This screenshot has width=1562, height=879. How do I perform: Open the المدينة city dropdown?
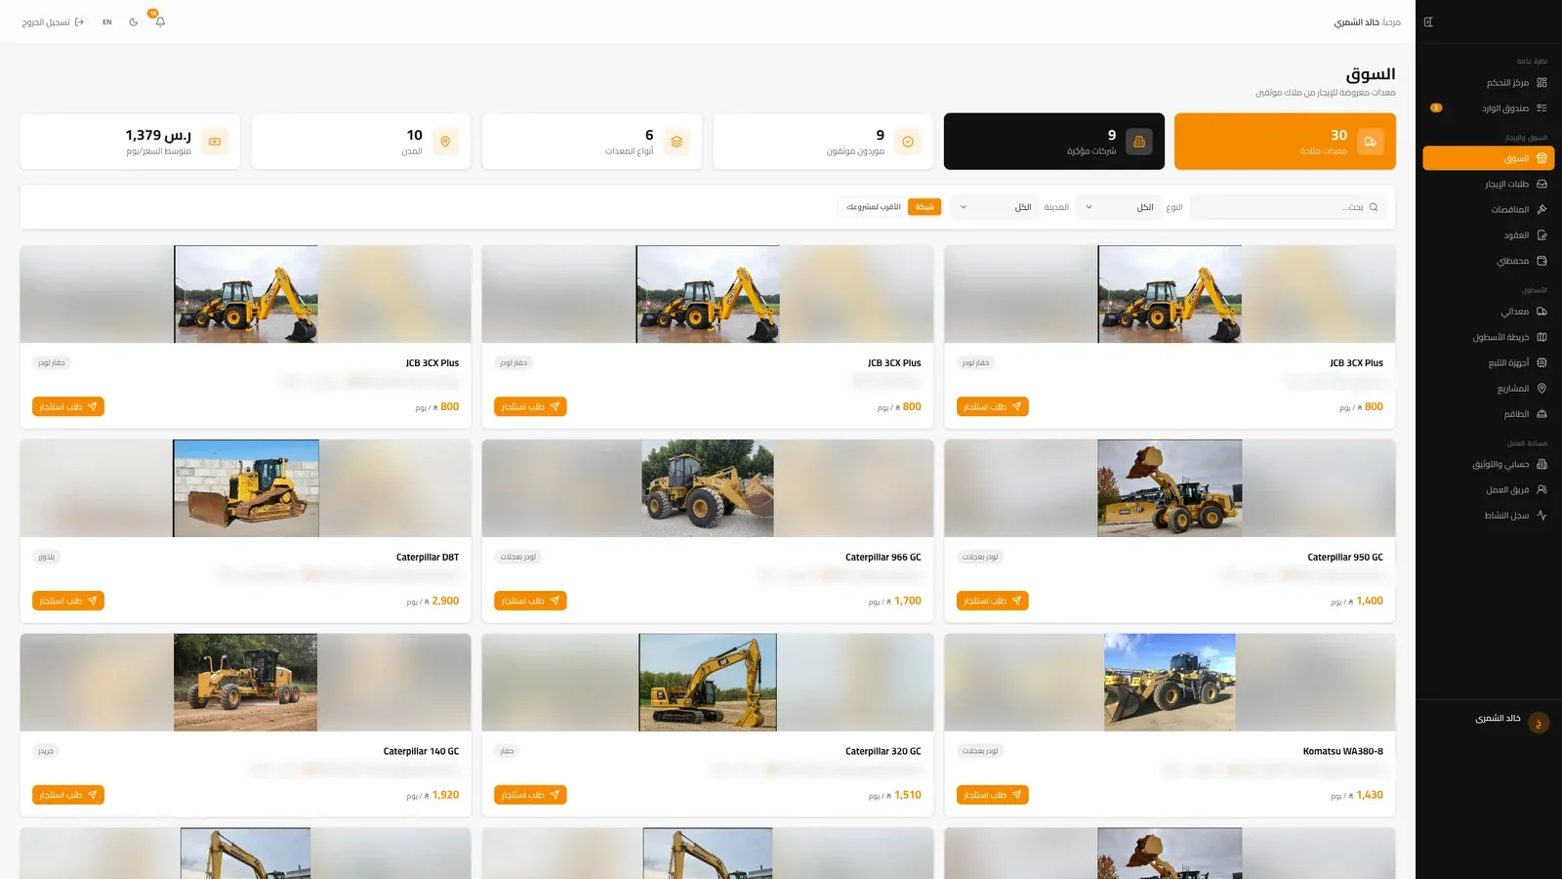995,207
